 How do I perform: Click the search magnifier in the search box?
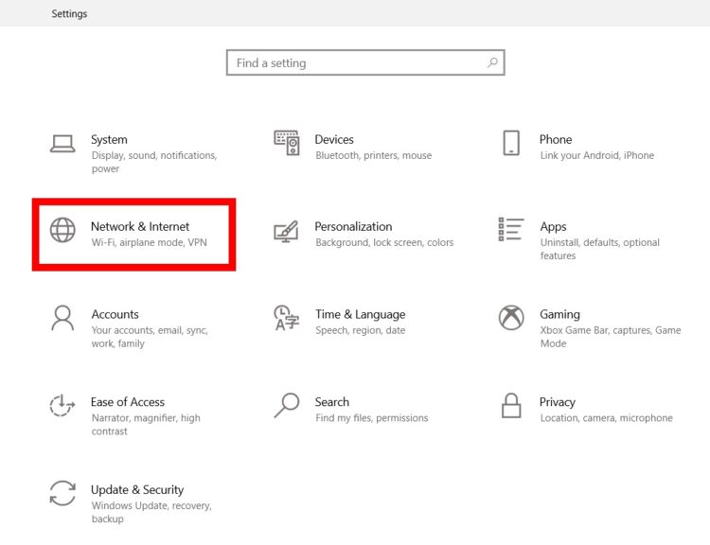pos(492,62)
